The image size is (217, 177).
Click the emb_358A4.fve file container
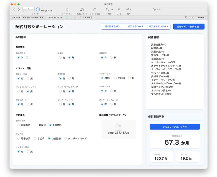[x=118, y=129]
